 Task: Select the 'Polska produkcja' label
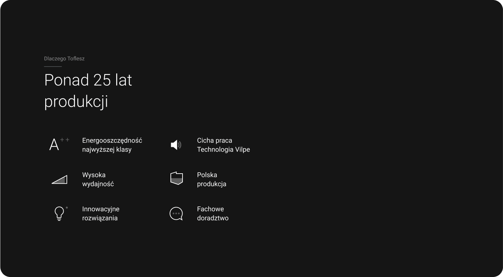pos(211,179)
